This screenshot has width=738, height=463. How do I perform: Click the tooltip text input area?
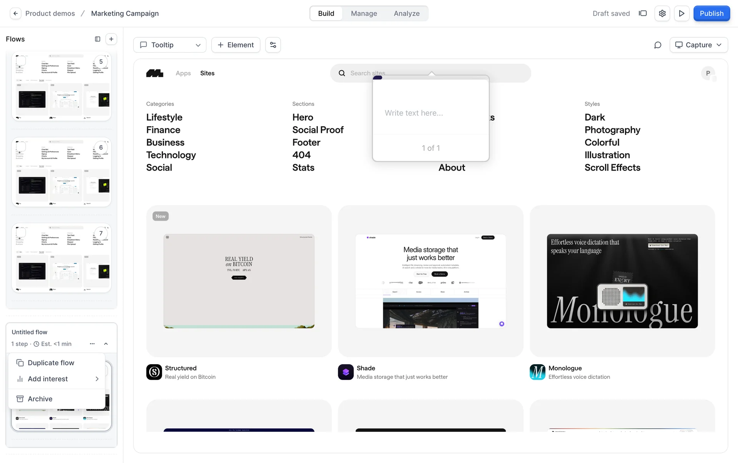[430, 113]
